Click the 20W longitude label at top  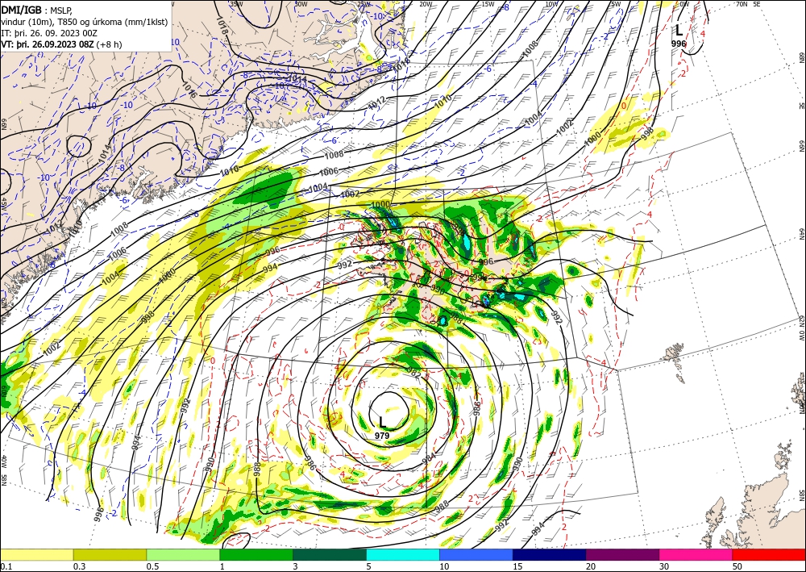point(426,4)
